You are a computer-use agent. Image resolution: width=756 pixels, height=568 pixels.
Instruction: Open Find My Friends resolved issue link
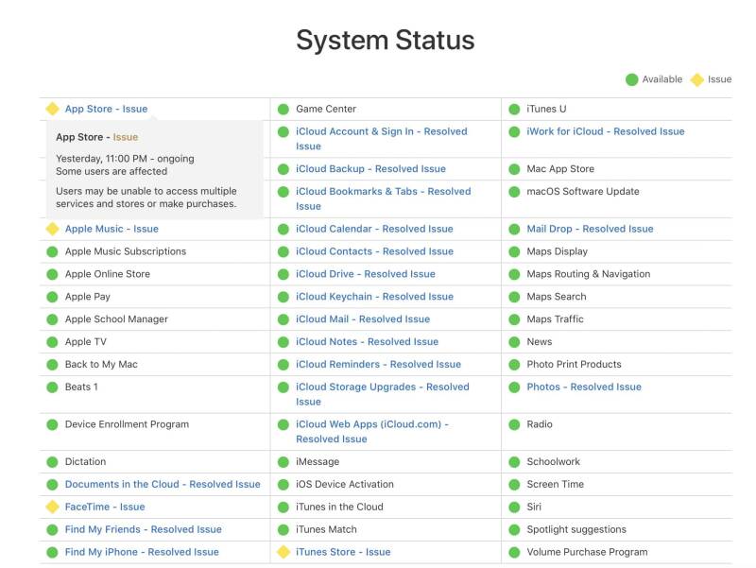click(x=144, y=529)
